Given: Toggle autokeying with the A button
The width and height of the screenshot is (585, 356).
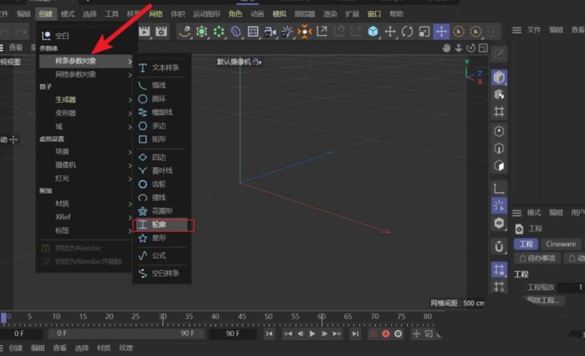Looking at the screenshot, I should click(x=385, y=334).
